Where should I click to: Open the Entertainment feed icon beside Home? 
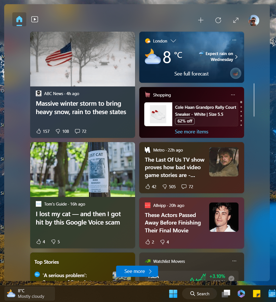[34, 19]
